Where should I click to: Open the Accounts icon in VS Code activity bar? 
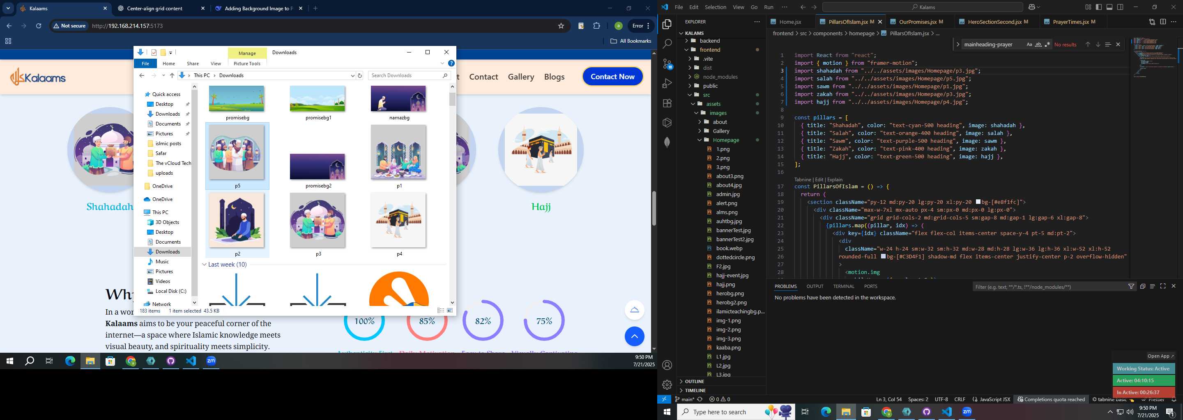(x=667, y=365)
